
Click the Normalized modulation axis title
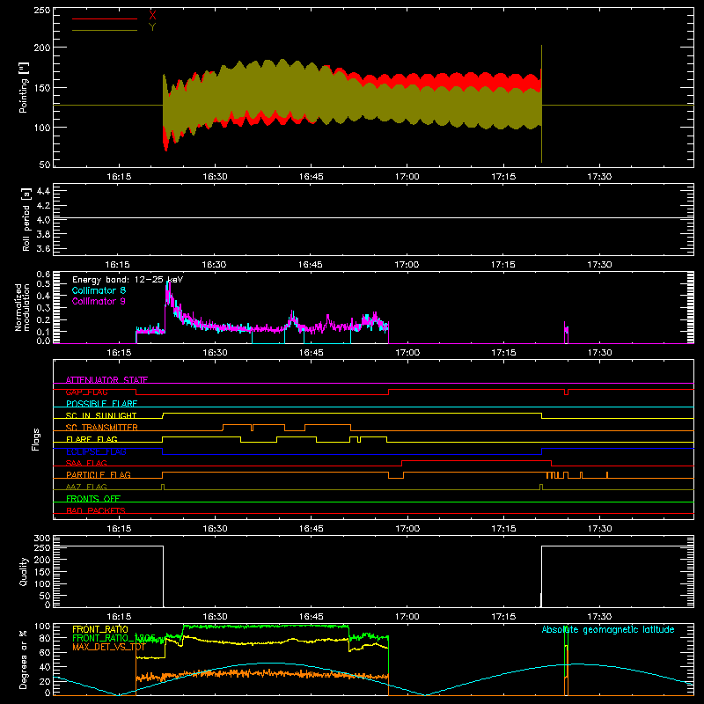tap(22, 307)
